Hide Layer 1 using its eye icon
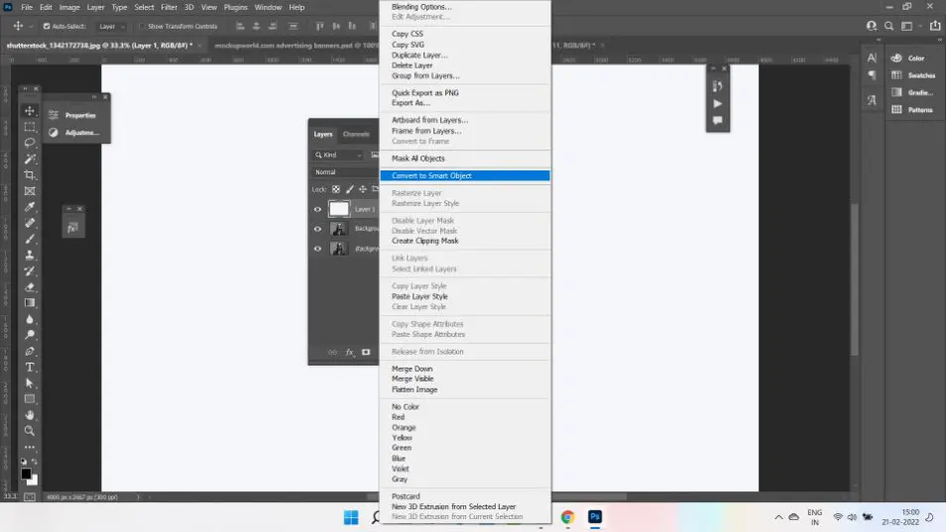This screenshot has height=532, width=946. click(318, 209)
